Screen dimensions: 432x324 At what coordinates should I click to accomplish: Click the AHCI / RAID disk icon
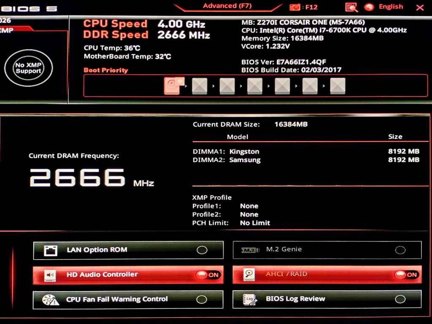(x=249, y=274)
